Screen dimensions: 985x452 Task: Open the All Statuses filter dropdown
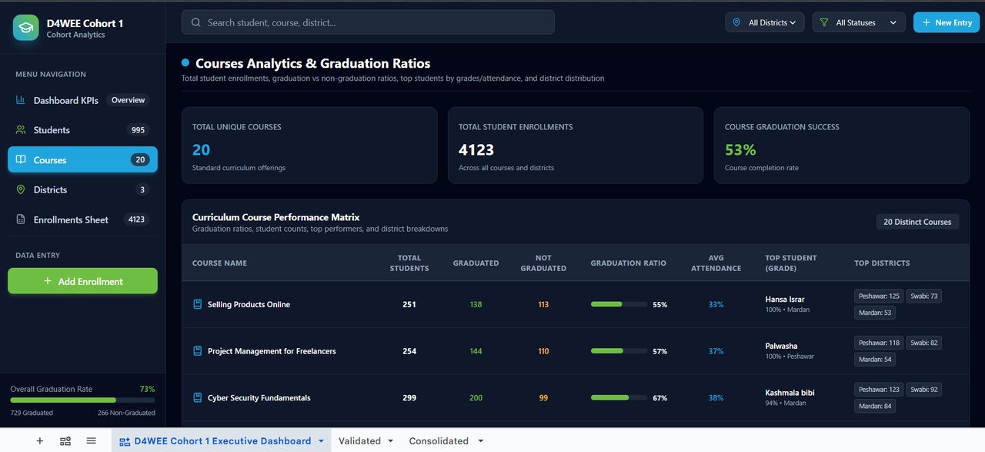click(x=859, y=22)
